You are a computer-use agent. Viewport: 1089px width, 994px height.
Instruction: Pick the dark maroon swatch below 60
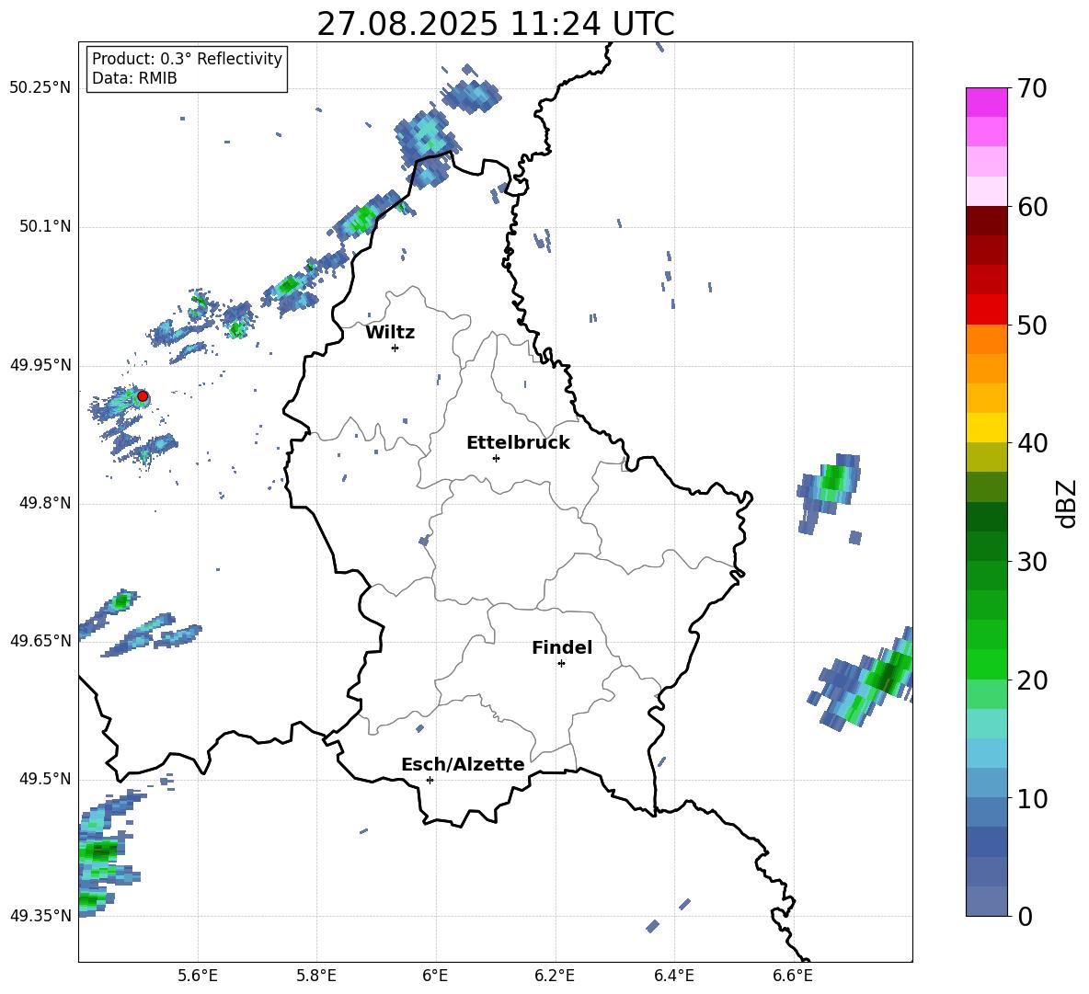pyautogui.click(x=986, y=222)
